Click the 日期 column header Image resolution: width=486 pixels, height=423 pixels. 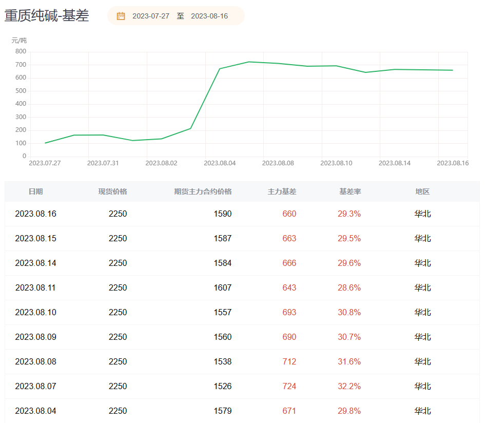click(35, 191)
